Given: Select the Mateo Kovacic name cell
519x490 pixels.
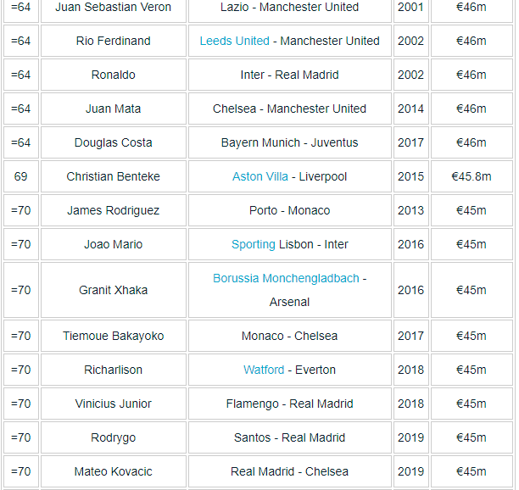Looking at the screenshot, I should point(113,471).
